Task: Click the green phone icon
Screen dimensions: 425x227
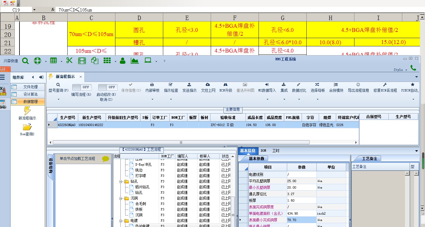Action: point(413,68)
